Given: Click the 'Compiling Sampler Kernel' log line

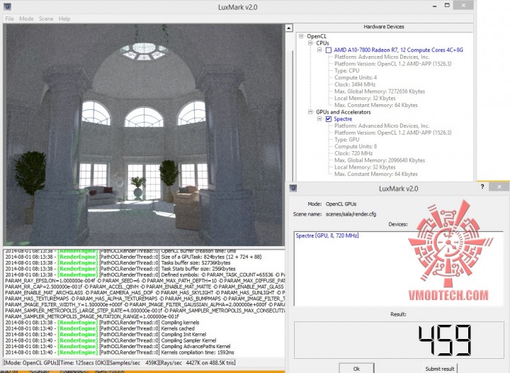Looking at the screenshot, I should [x=110, y=340].
